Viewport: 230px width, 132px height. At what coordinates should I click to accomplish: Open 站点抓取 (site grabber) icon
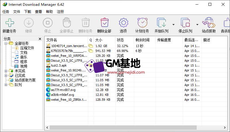point(209,23)
